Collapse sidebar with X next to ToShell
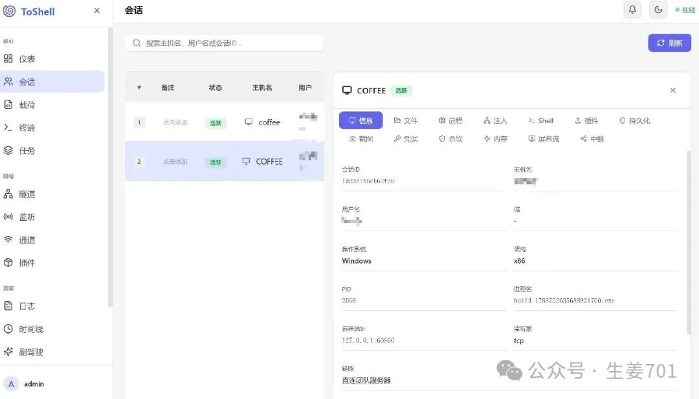This screenshot has height=399, width=699. pyautogui.click(x=96, y=11)
